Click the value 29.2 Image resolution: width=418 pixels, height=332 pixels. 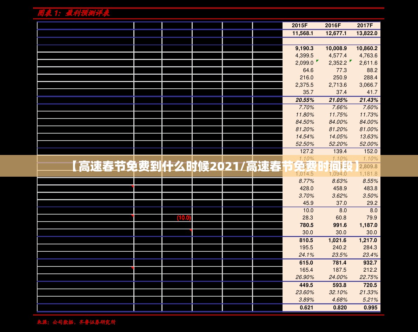click(372, 203)
